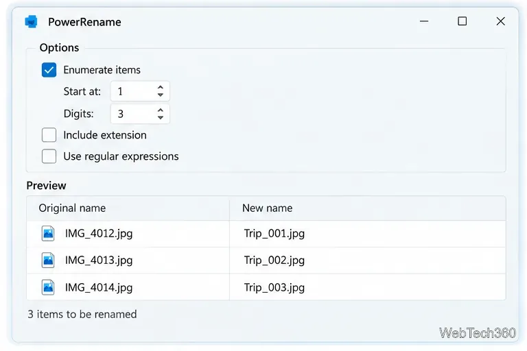
Task: Select the image icon of IMG_4013.jpg
Action: point(48,261)
